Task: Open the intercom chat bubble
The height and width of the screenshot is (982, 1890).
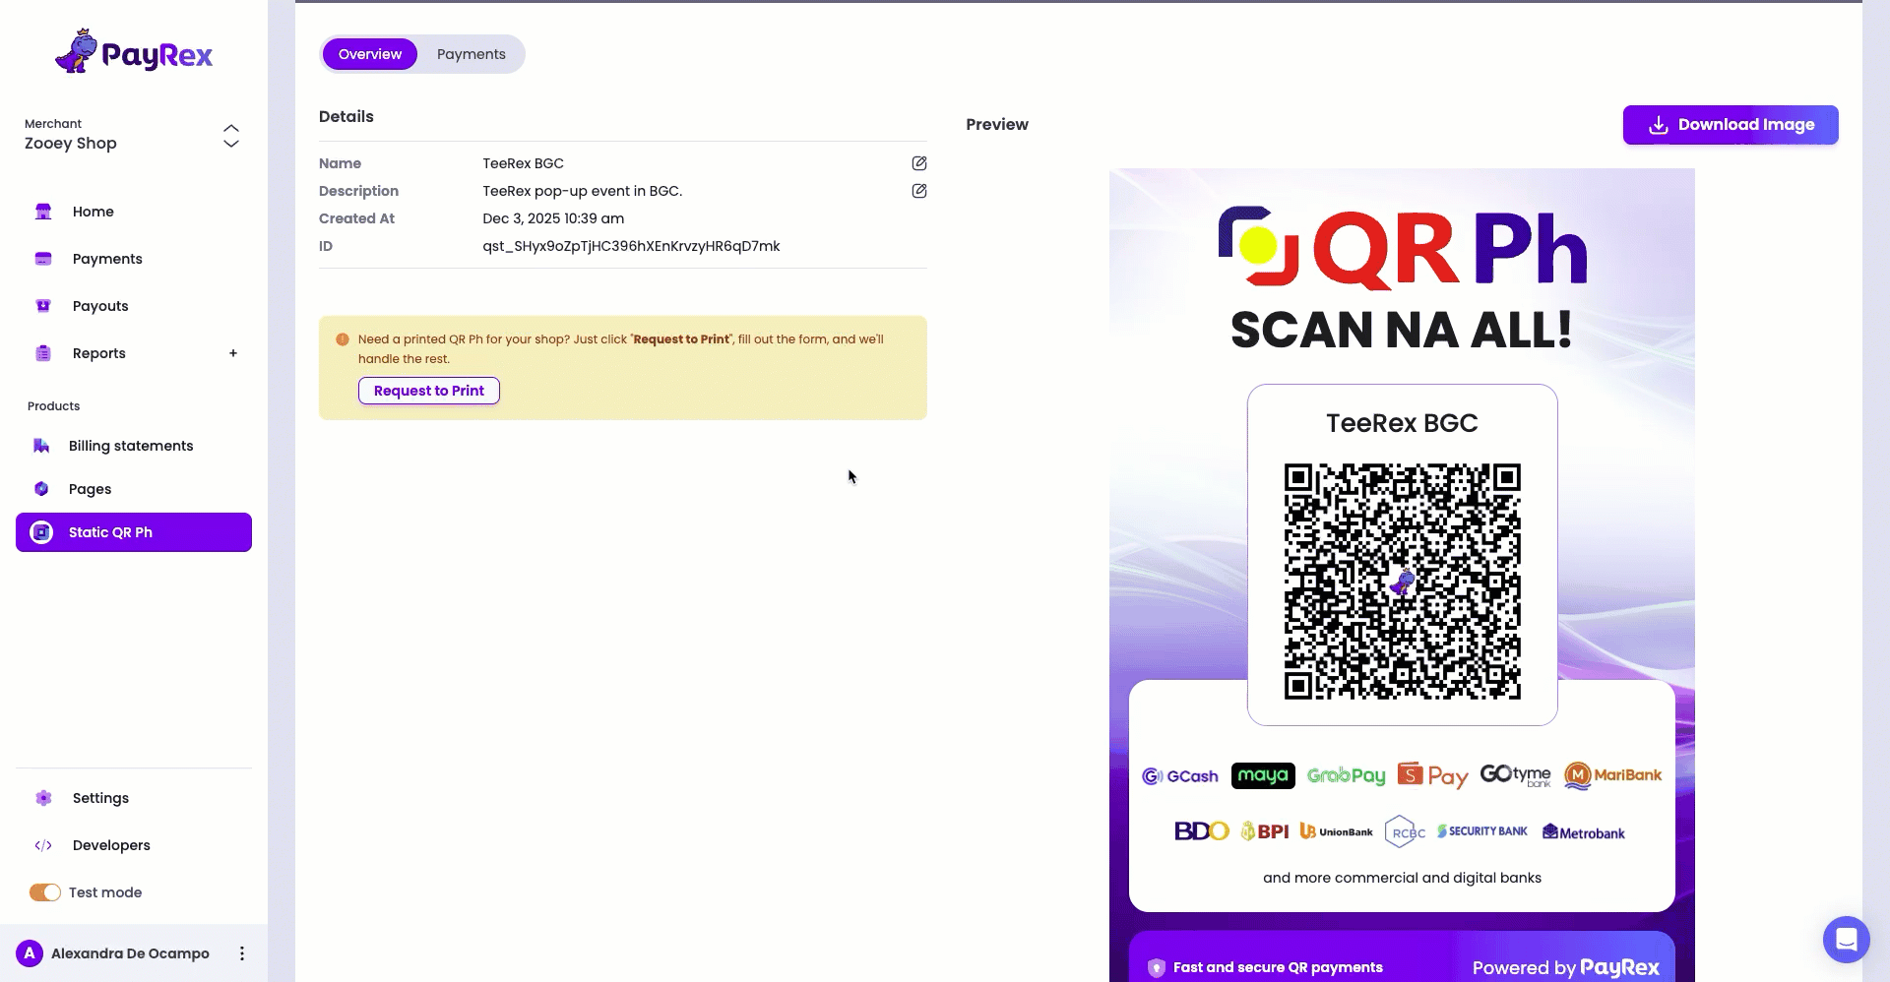Action: pyautogui.click(x=1846, y=940)
